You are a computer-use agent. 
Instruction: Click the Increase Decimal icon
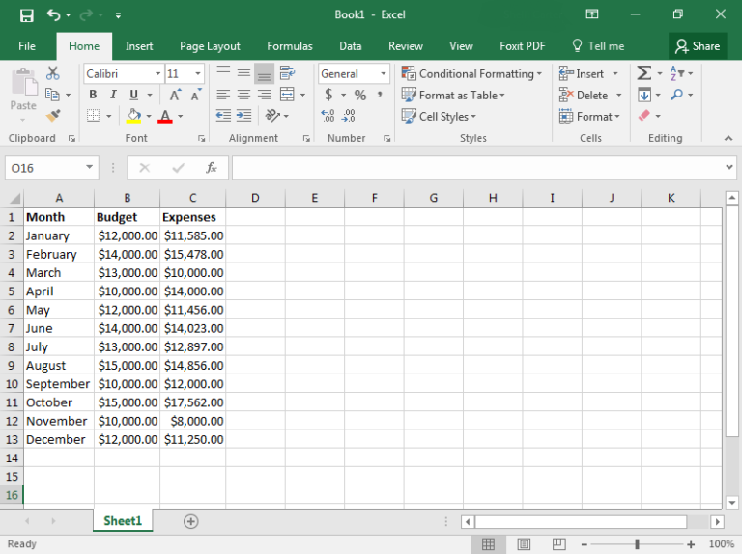pyautogui.click(x=328, y=116)
